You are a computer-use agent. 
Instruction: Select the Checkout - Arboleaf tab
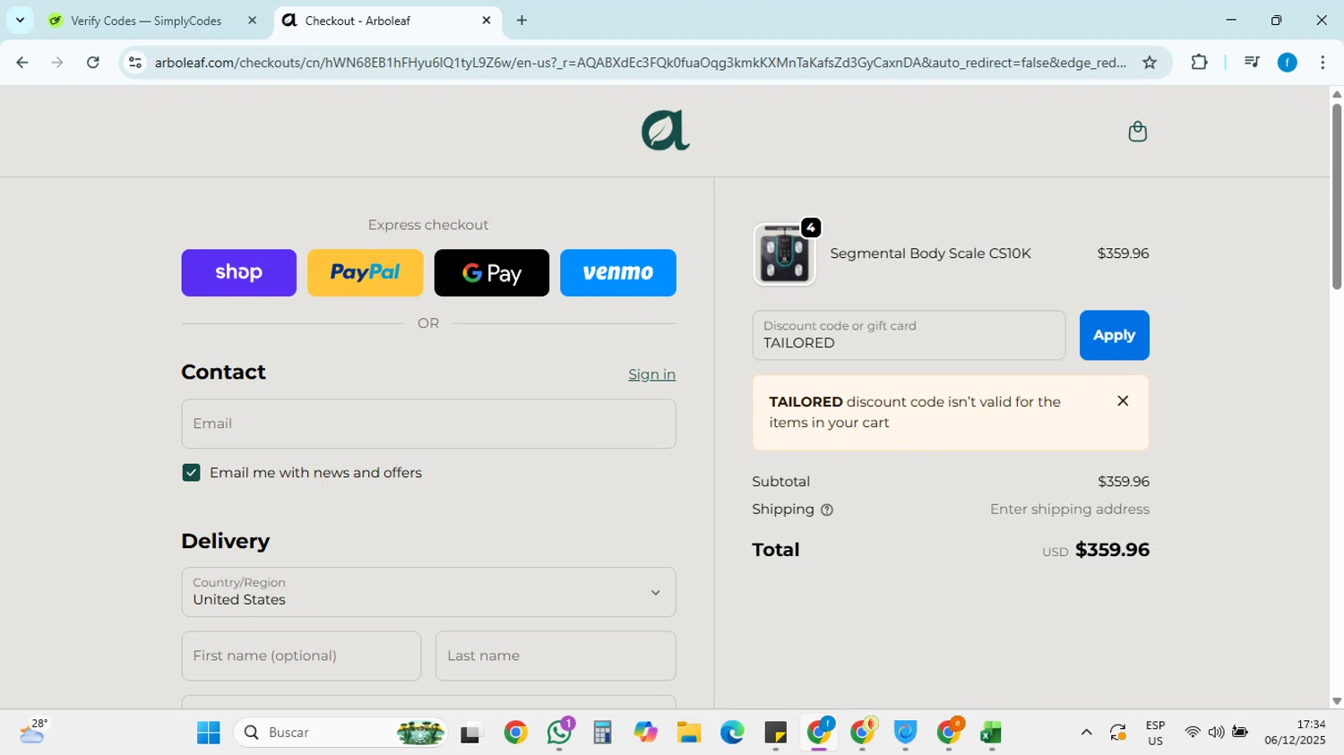click(358, 21)
